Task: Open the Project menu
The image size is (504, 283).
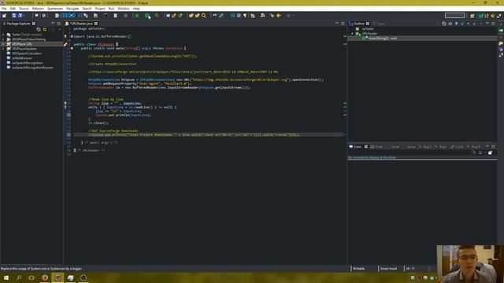Action: point(100,9)
